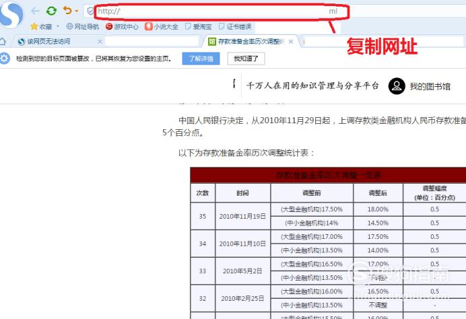The width and height of the screenshot is (466, 319).
Task: Click row number 32 cell
Action: [203, 299]
